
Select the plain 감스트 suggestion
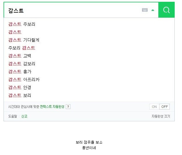click(15, 32)
